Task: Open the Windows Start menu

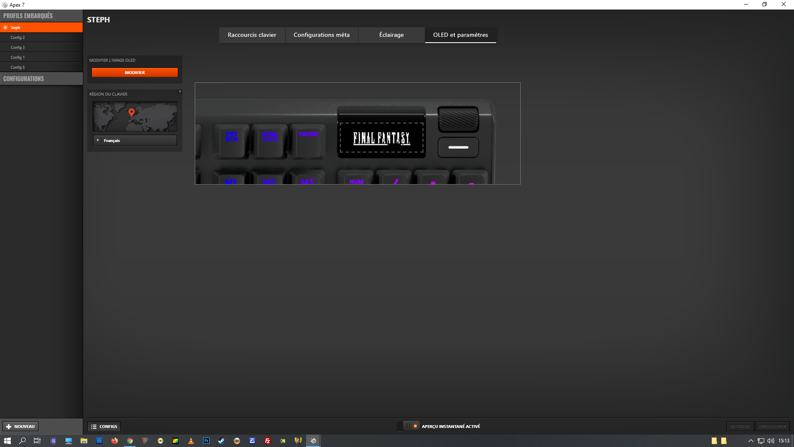Action: point(7,441)
